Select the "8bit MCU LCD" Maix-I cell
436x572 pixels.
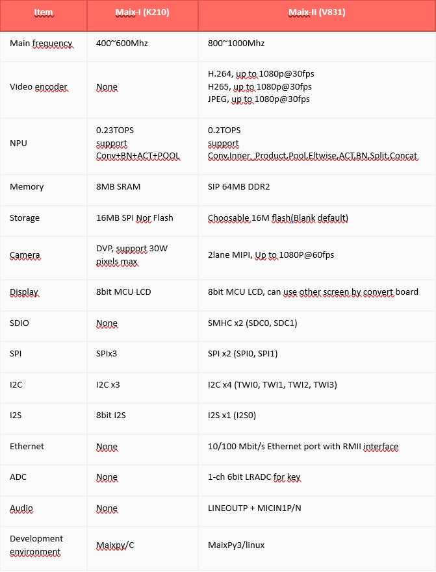(123, 292)
